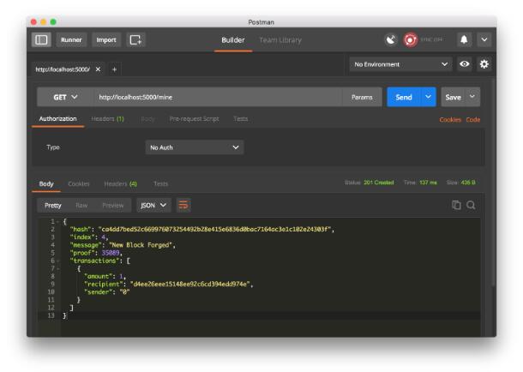
Task: Select the request Headers (1) tab
Action: coord(107,118)
